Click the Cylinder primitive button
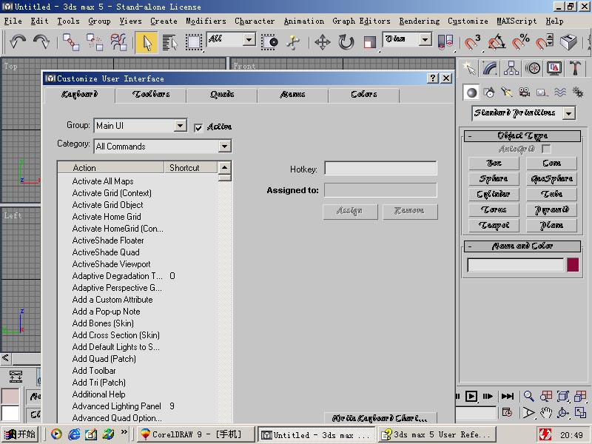The height and width of the screenshot is (444, 592). 494,194
